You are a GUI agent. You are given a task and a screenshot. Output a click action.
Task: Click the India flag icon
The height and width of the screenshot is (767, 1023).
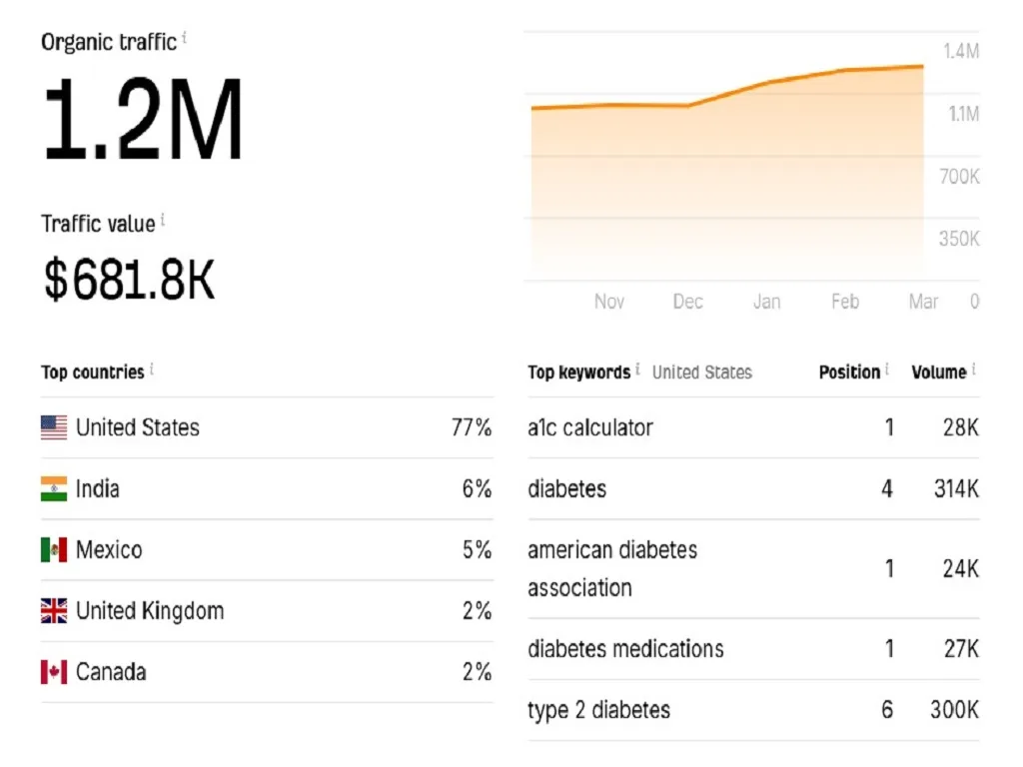coord(54,489)
